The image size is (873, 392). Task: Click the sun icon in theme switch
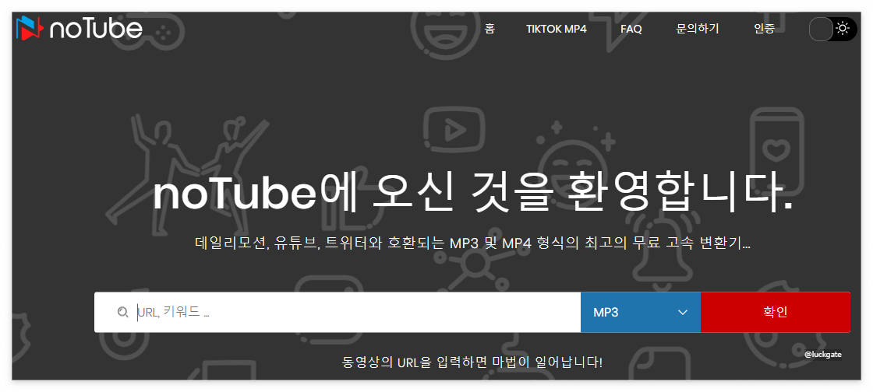point(843,28)
